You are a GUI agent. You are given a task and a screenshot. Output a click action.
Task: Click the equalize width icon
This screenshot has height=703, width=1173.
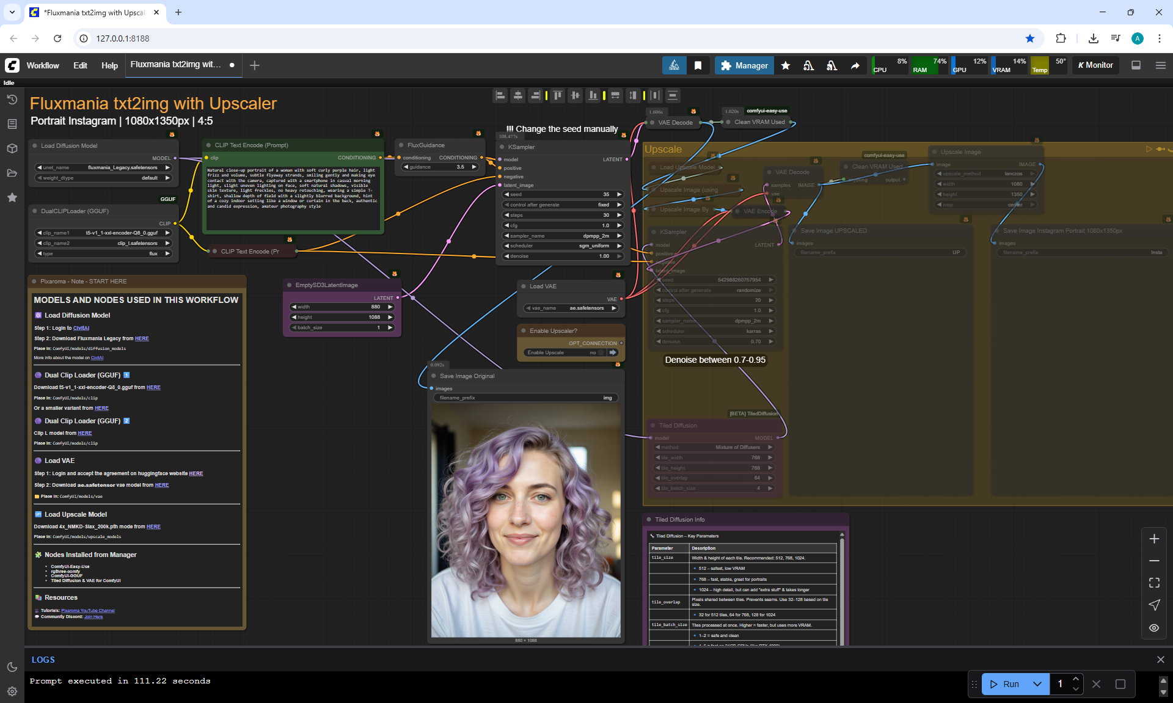[615, 95]
